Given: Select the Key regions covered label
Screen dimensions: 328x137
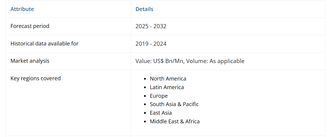Looking at the screenshot, I should point(35,78).
